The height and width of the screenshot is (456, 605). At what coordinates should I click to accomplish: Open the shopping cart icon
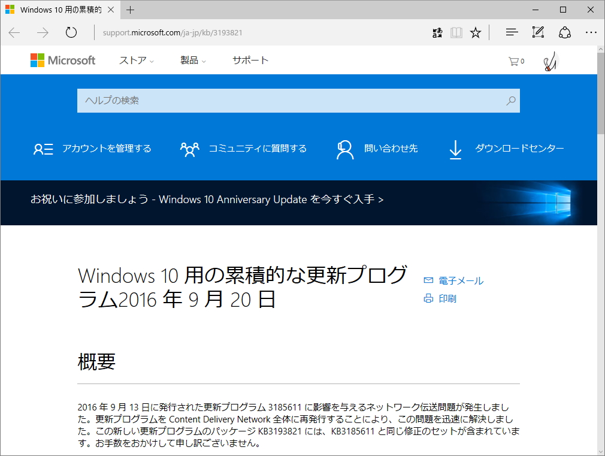(x=516, y=61)
